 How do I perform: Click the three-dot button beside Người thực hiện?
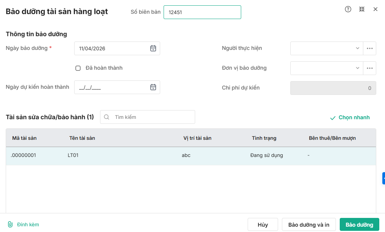point(369,48)
